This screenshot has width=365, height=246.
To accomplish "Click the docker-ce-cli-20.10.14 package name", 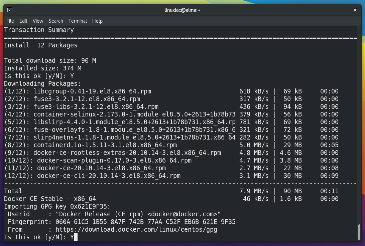I will [x=109, y=176].
